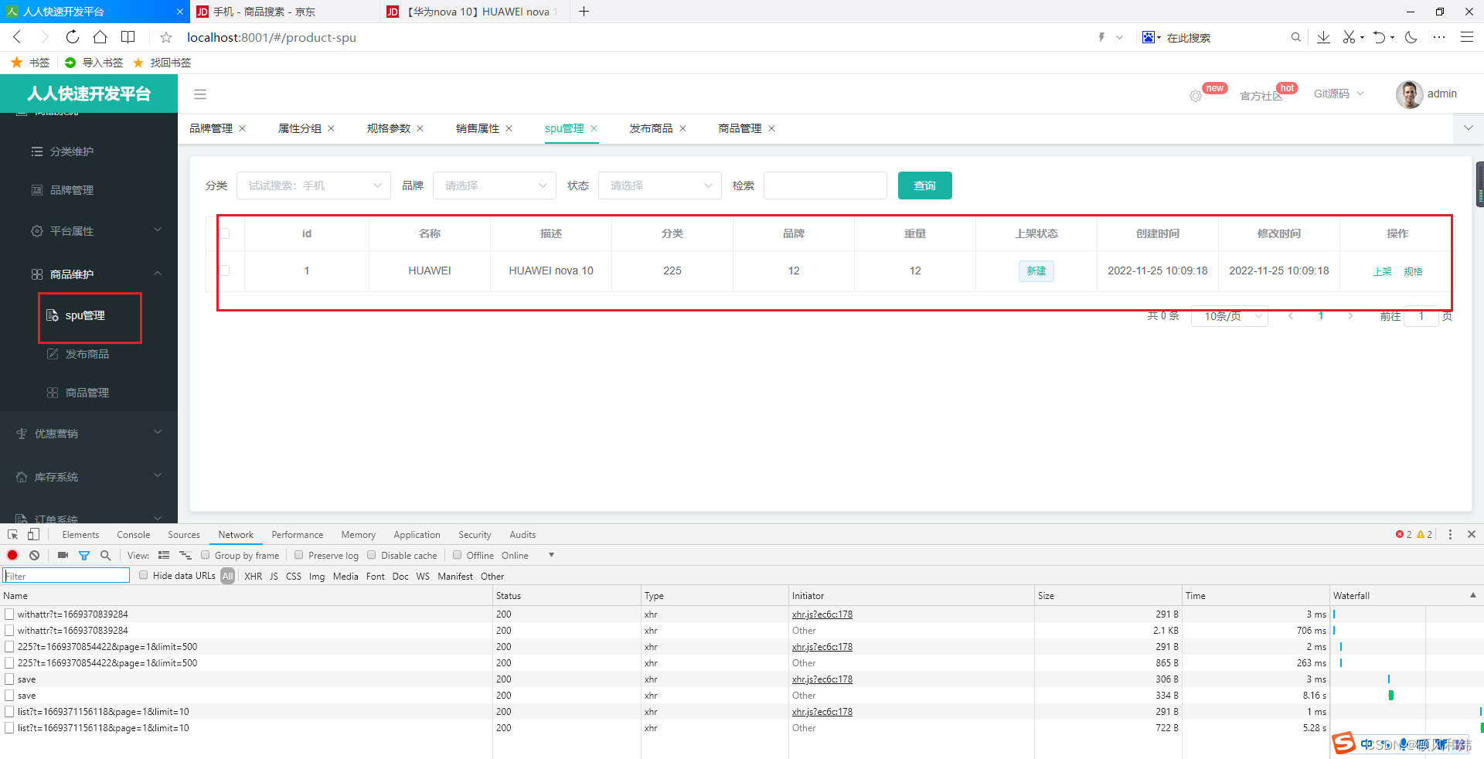Image resolution: width=1484 pixels, height=759 pixels.
Task: Enable Preserve log checkbox
Action: (299, 555)
